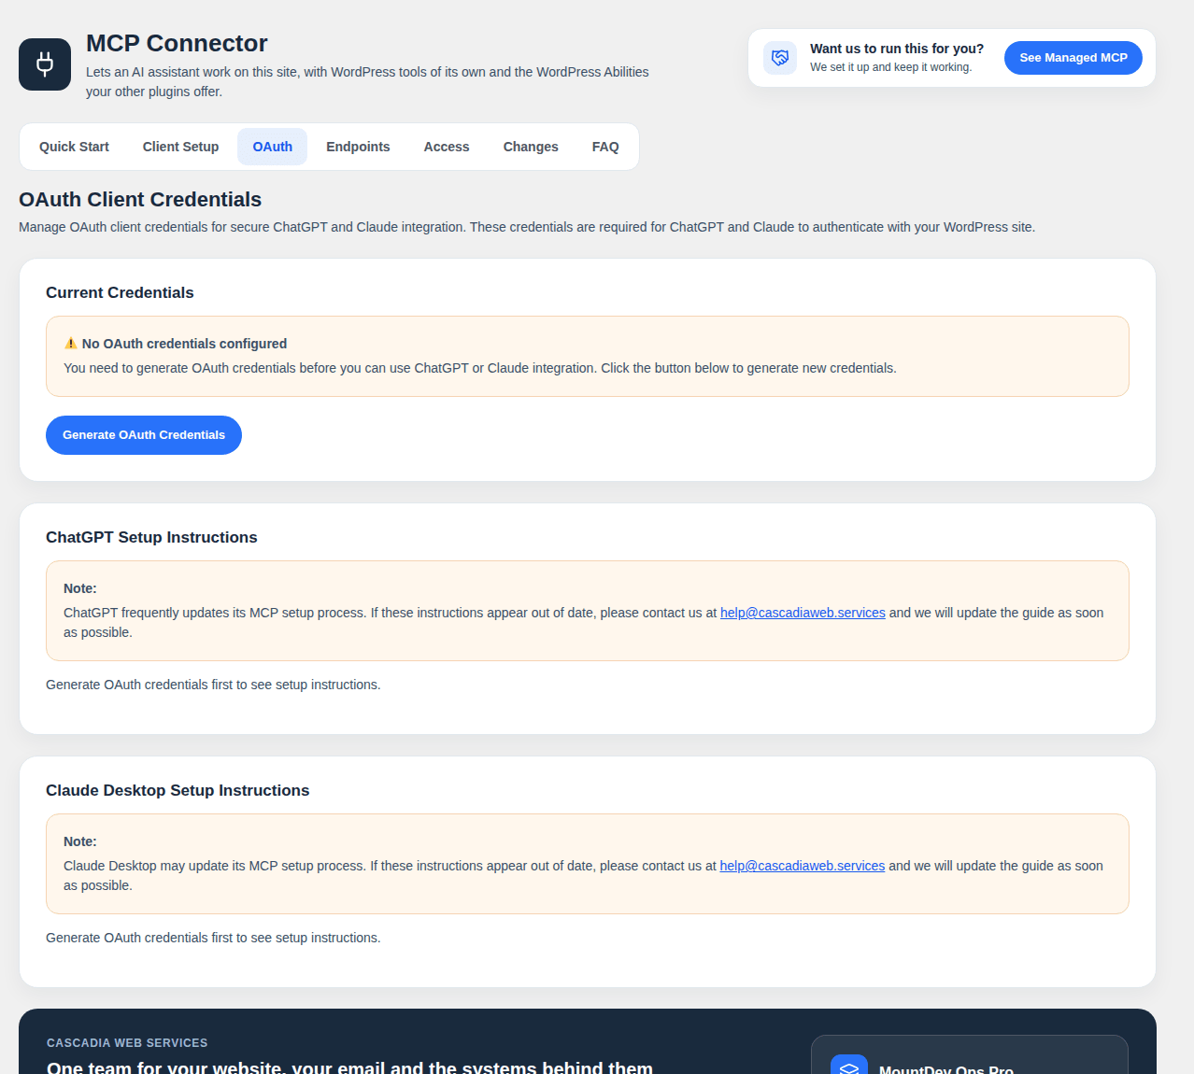Switch to the Client Setup tab
Viewport: 1194px width, 1074px height.
click(180, 147)
